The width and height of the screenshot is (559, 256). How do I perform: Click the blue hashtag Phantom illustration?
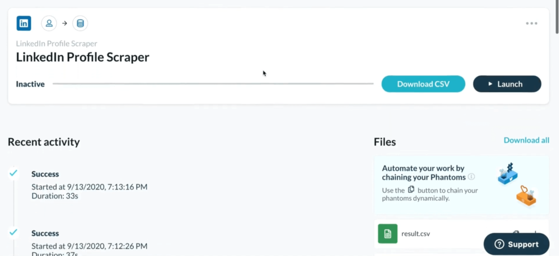[x=507, y=174]
